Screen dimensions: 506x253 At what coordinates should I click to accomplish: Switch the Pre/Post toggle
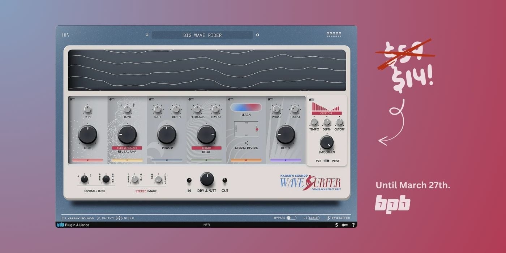tap(327, 161)
